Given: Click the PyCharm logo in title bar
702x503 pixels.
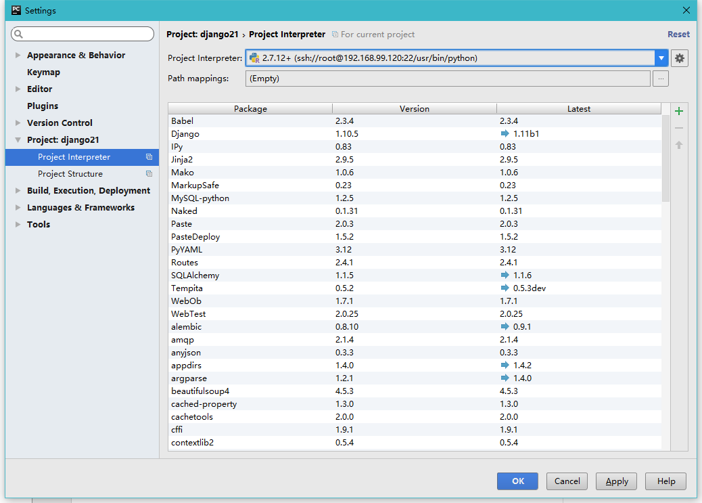Looking at the screenshot, I should pos(16,10).
